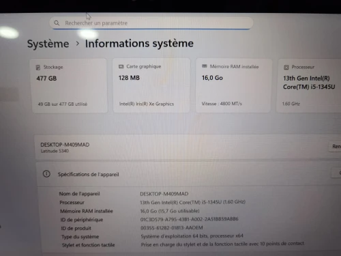The width and height of the screenshot is (341, 256).
Task: Click the Prise en charge du stylet value
Action: point(222,244)
